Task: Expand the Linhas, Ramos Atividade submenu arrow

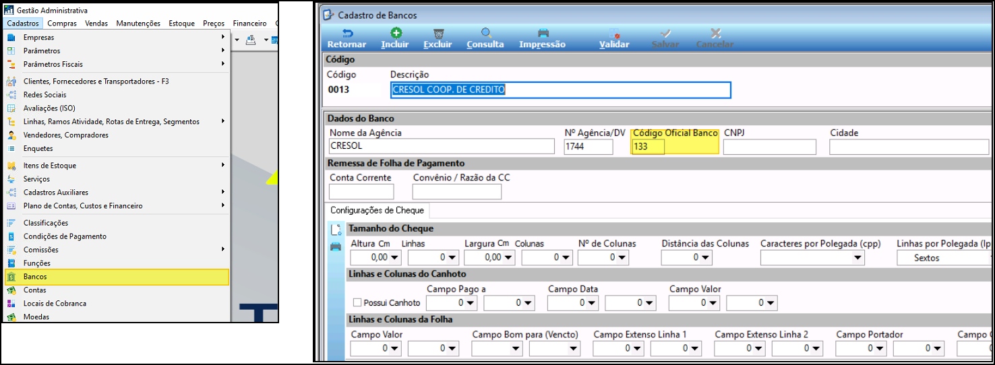Action: tap(222, 121)
